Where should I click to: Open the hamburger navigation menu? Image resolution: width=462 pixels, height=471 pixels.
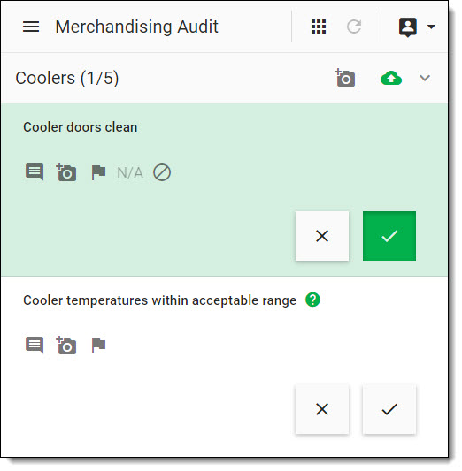[x=31, y=27]
